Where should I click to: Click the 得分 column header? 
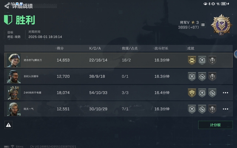click(x=61, y=48)
